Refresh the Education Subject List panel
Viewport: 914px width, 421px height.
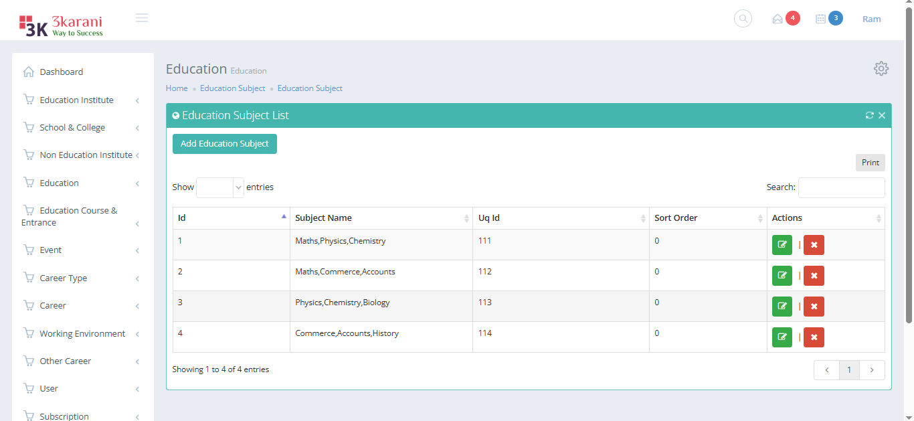869,115
